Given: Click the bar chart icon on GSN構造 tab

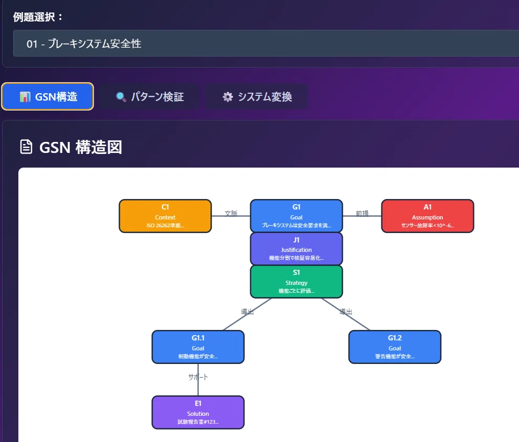Looking at the screenshot, I should pos(25,97).
